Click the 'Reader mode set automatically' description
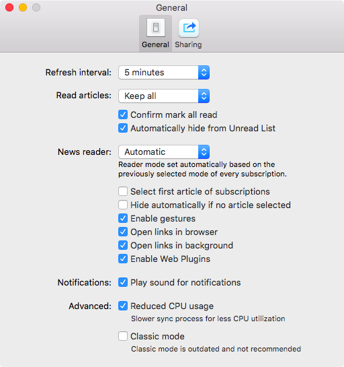Viewport: 344px width, 367px height. [x=202, y=169]
